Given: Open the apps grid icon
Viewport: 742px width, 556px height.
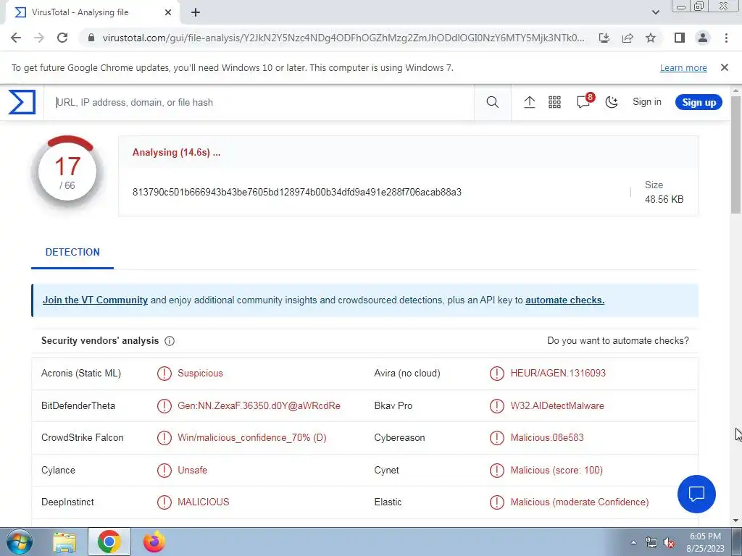Looking at the screenshot, I should [x=554, y=102].
